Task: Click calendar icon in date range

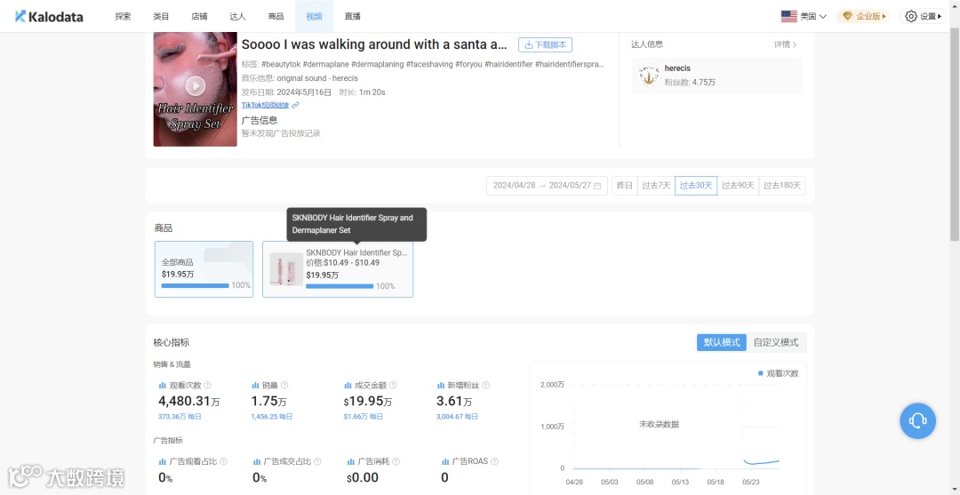Action: click(x=597, y=186)
